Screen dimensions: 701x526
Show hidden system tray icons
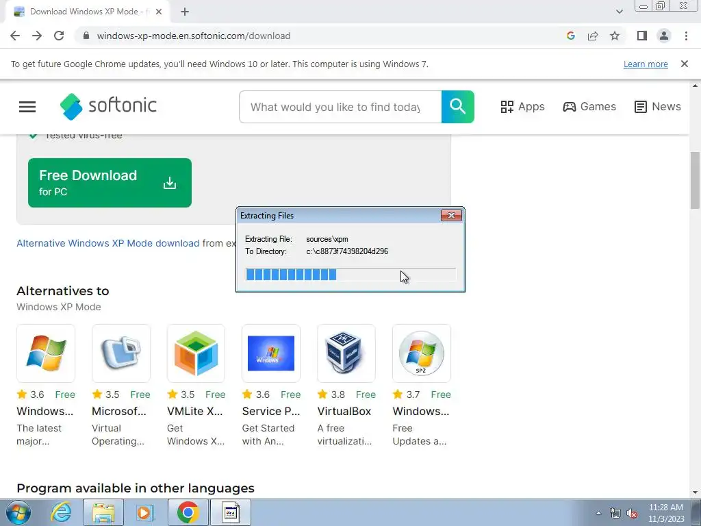pyautogui.click(x=598, y=513)
